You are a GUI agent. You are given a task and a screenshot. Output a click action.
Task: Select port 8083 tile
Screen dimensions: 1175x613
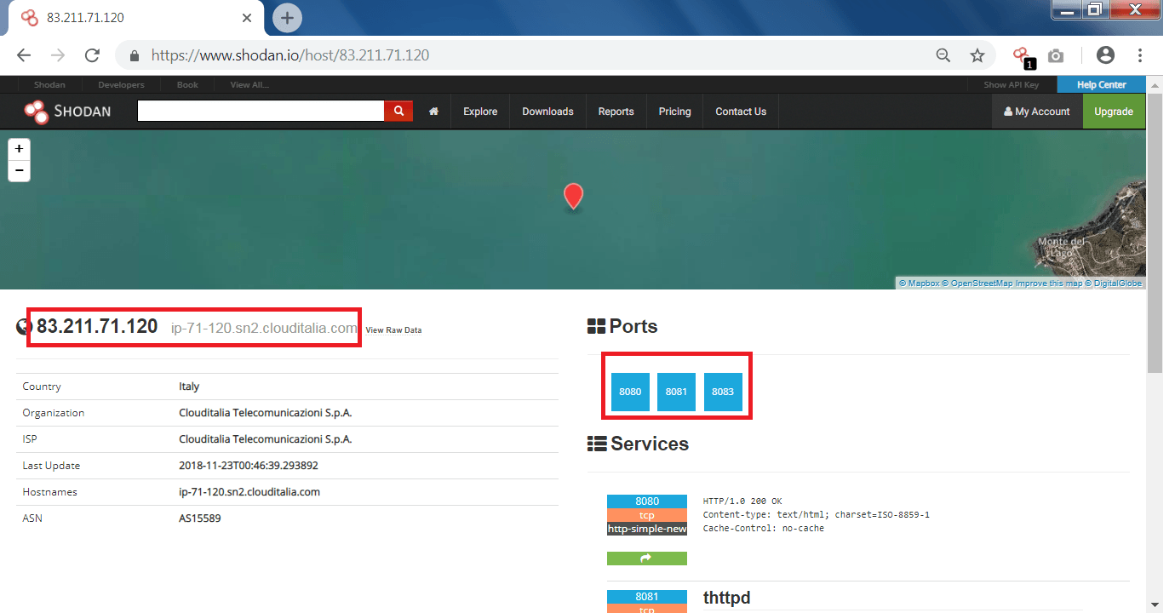(723, 392)
